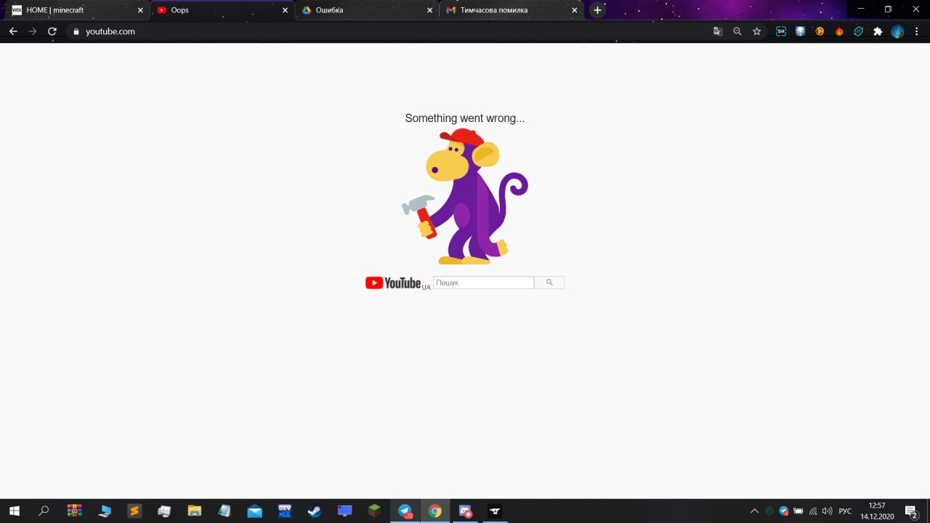Click the youtube.com address bar text

[110, 31]
